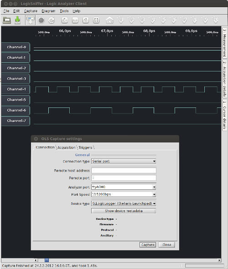This screenshot has width=228, height=269.
Task: Switch to the Connection tab
Action: coord(45,147)
